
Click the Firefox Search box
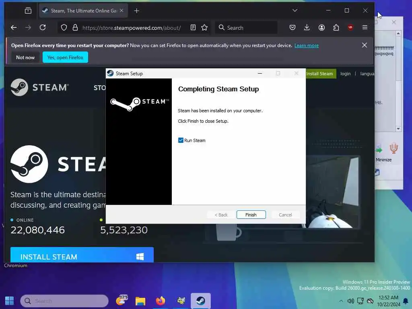coord(247,28)
